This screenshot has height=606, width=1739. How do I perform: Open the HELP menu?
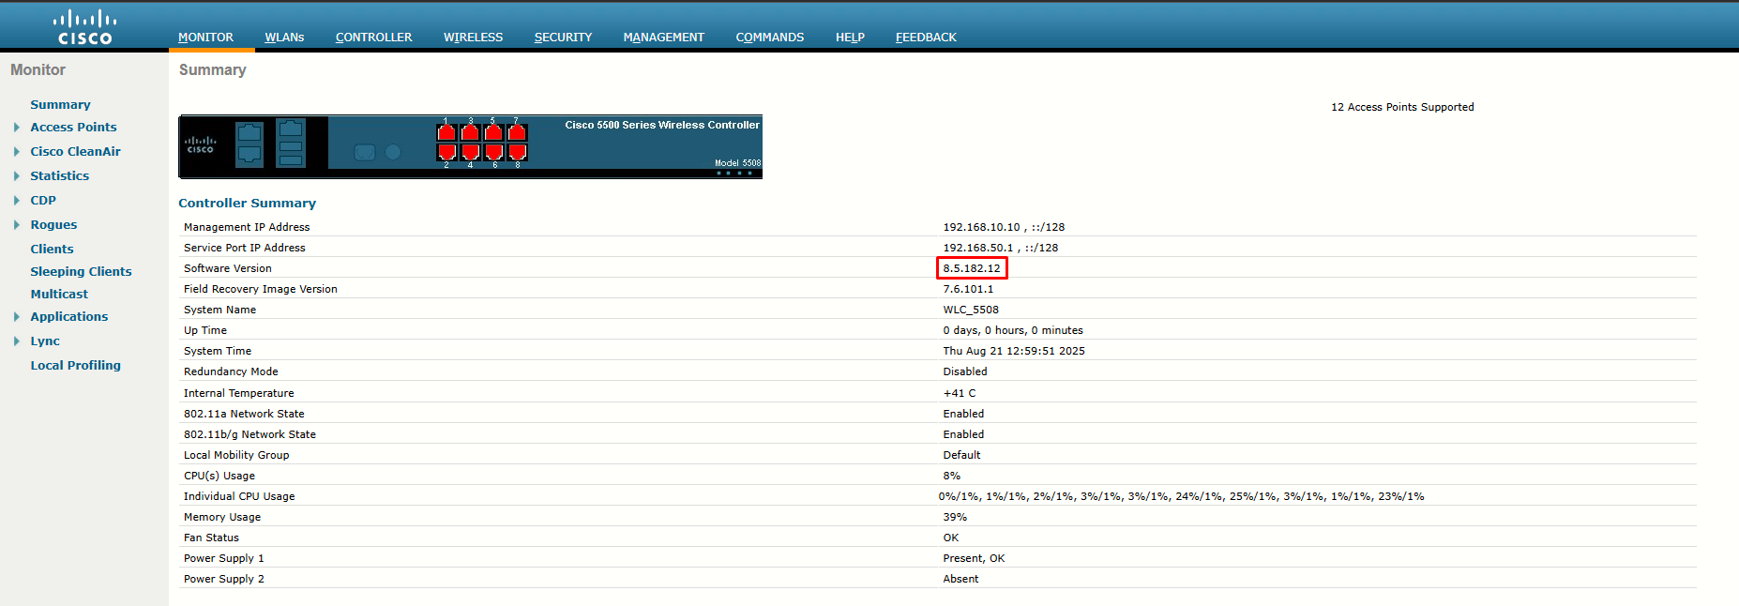pos(850,38)
